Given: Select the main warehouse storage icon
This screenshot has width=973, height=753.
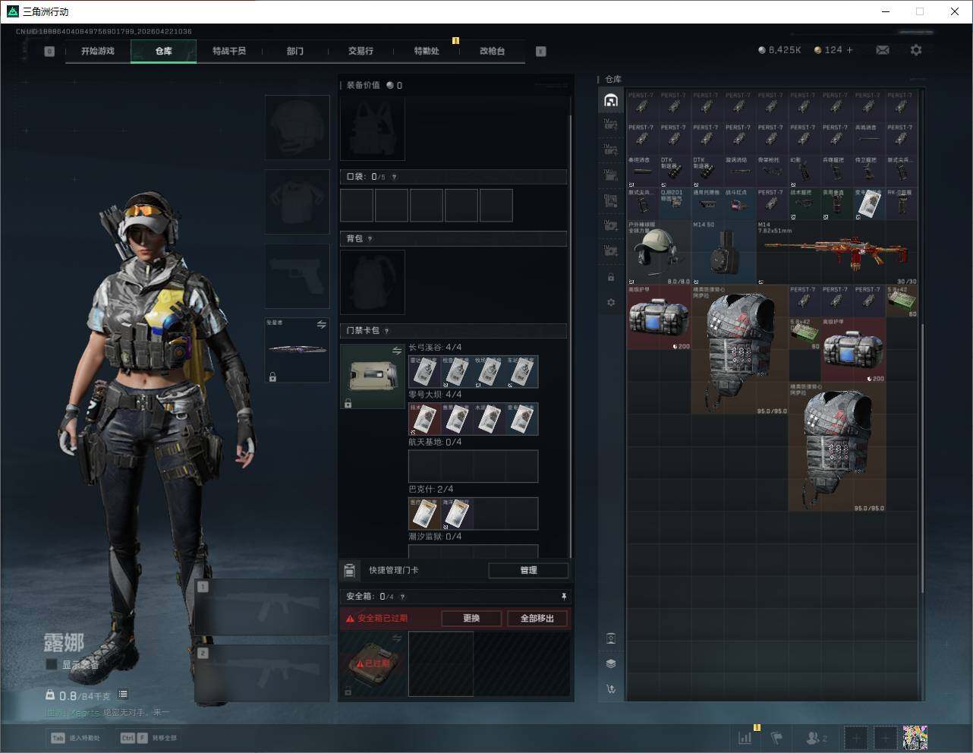Looking at the screenshot, I should pyautogui.click(x=611, y=100).
